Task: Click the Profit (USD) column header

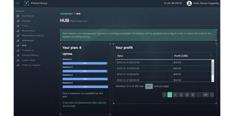Action: tap(192, 56)
